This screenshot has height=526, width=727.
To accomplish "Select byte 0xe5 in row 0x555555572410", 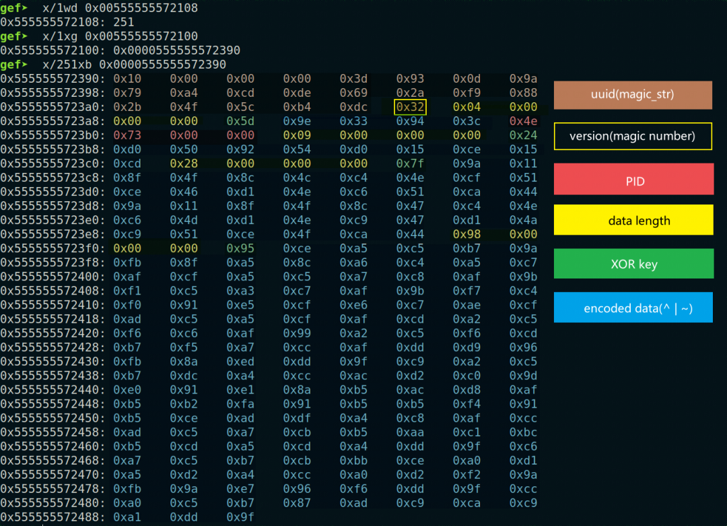I will pos(240,305).
